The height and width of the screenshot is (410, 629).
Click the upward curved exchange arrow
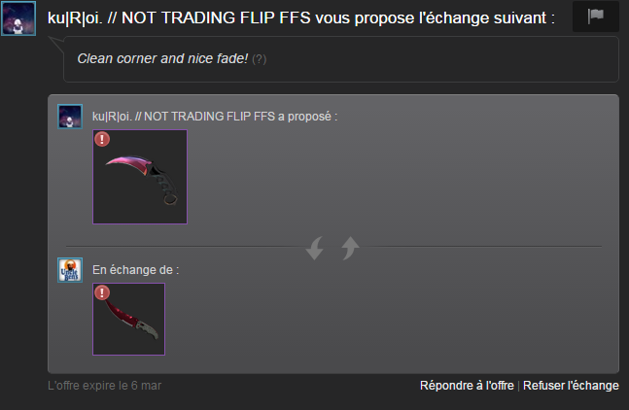pyautogui.click(x=350, y=248)
